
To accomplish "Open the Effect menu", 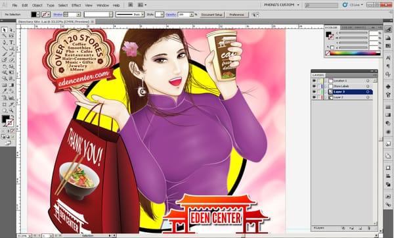I will coord(76,5).
